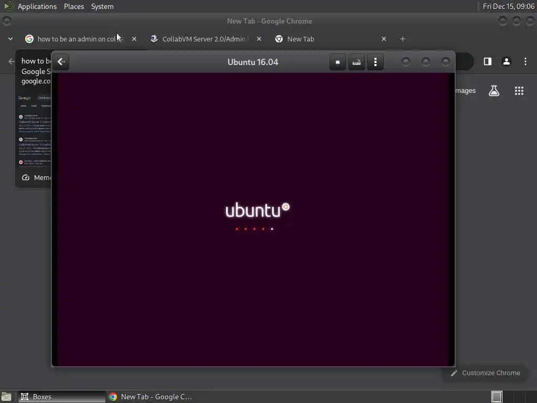Image resolution: width=537 pixels, height=403 pixels.
Task: Close the New Tab tab
Action: click(x=383, y=39)
